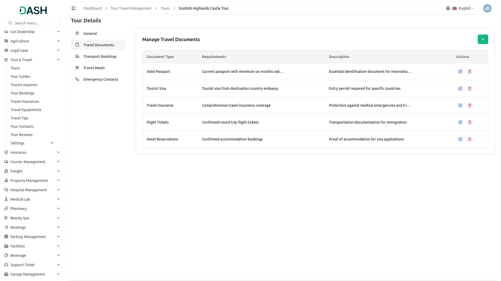This screenshot has width=501, height=281.
Task: Switch to the Transport Bookings tab
Action: 100,56
